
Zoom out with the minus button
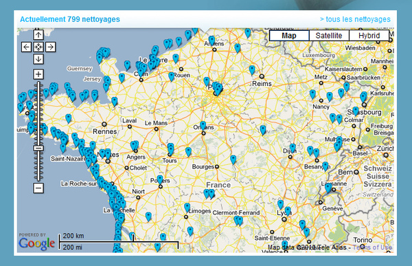point(38,188)
